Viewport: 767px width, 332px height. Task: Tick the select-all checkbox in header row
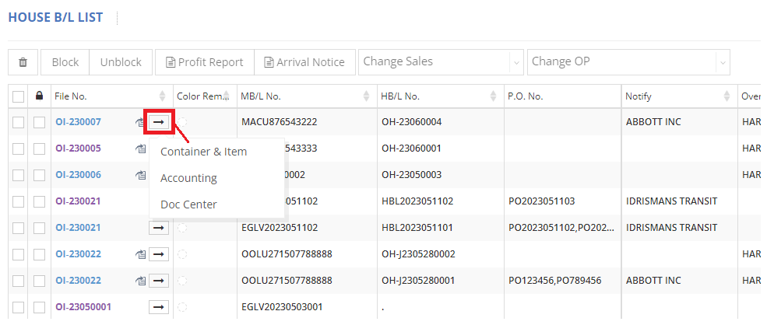coord(19,96)
